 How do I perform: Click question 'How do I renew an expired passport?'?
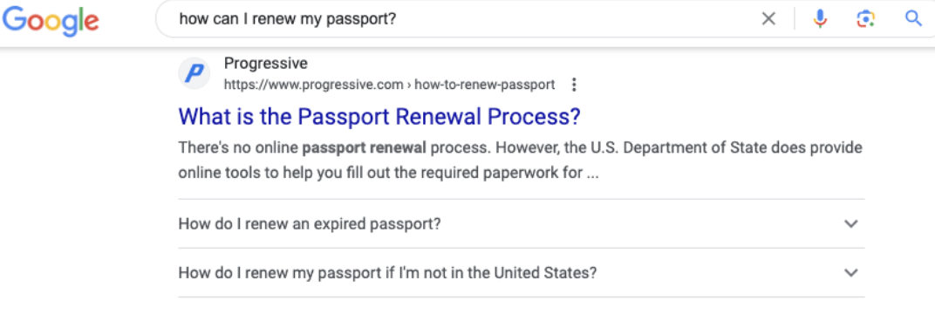[x=310, y=224]
